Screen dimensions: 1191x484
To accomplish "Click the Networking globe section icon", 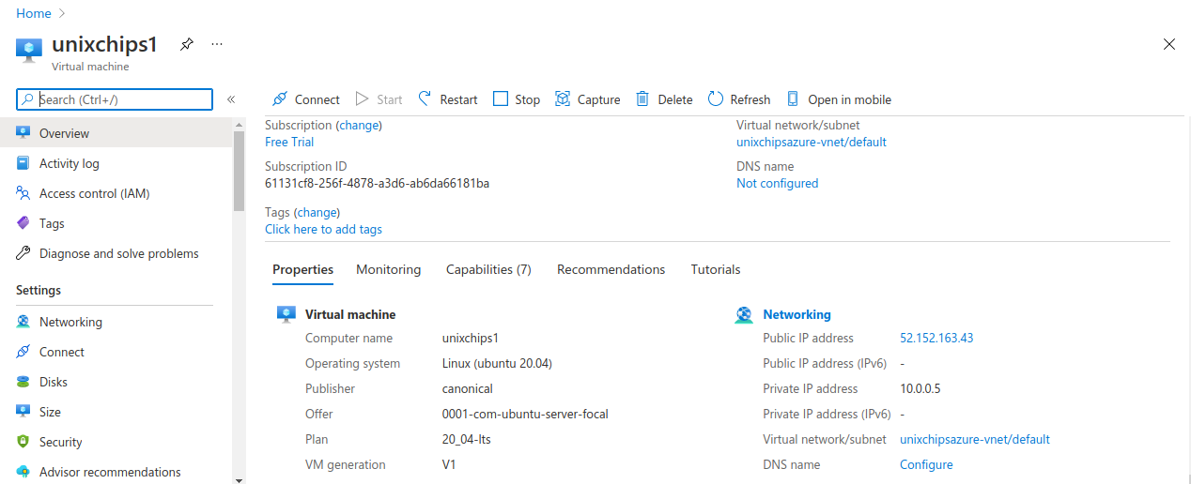I will pos(744,315).
